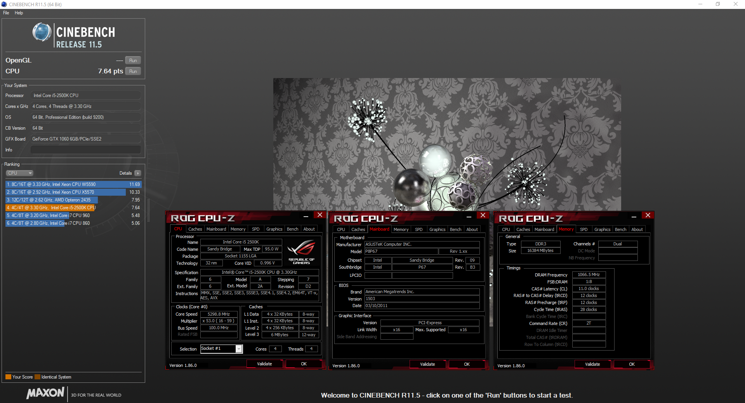Minimize the Memory CPU-Z window
The width and height of the screenshot is (745, 403).
[634, 216]
